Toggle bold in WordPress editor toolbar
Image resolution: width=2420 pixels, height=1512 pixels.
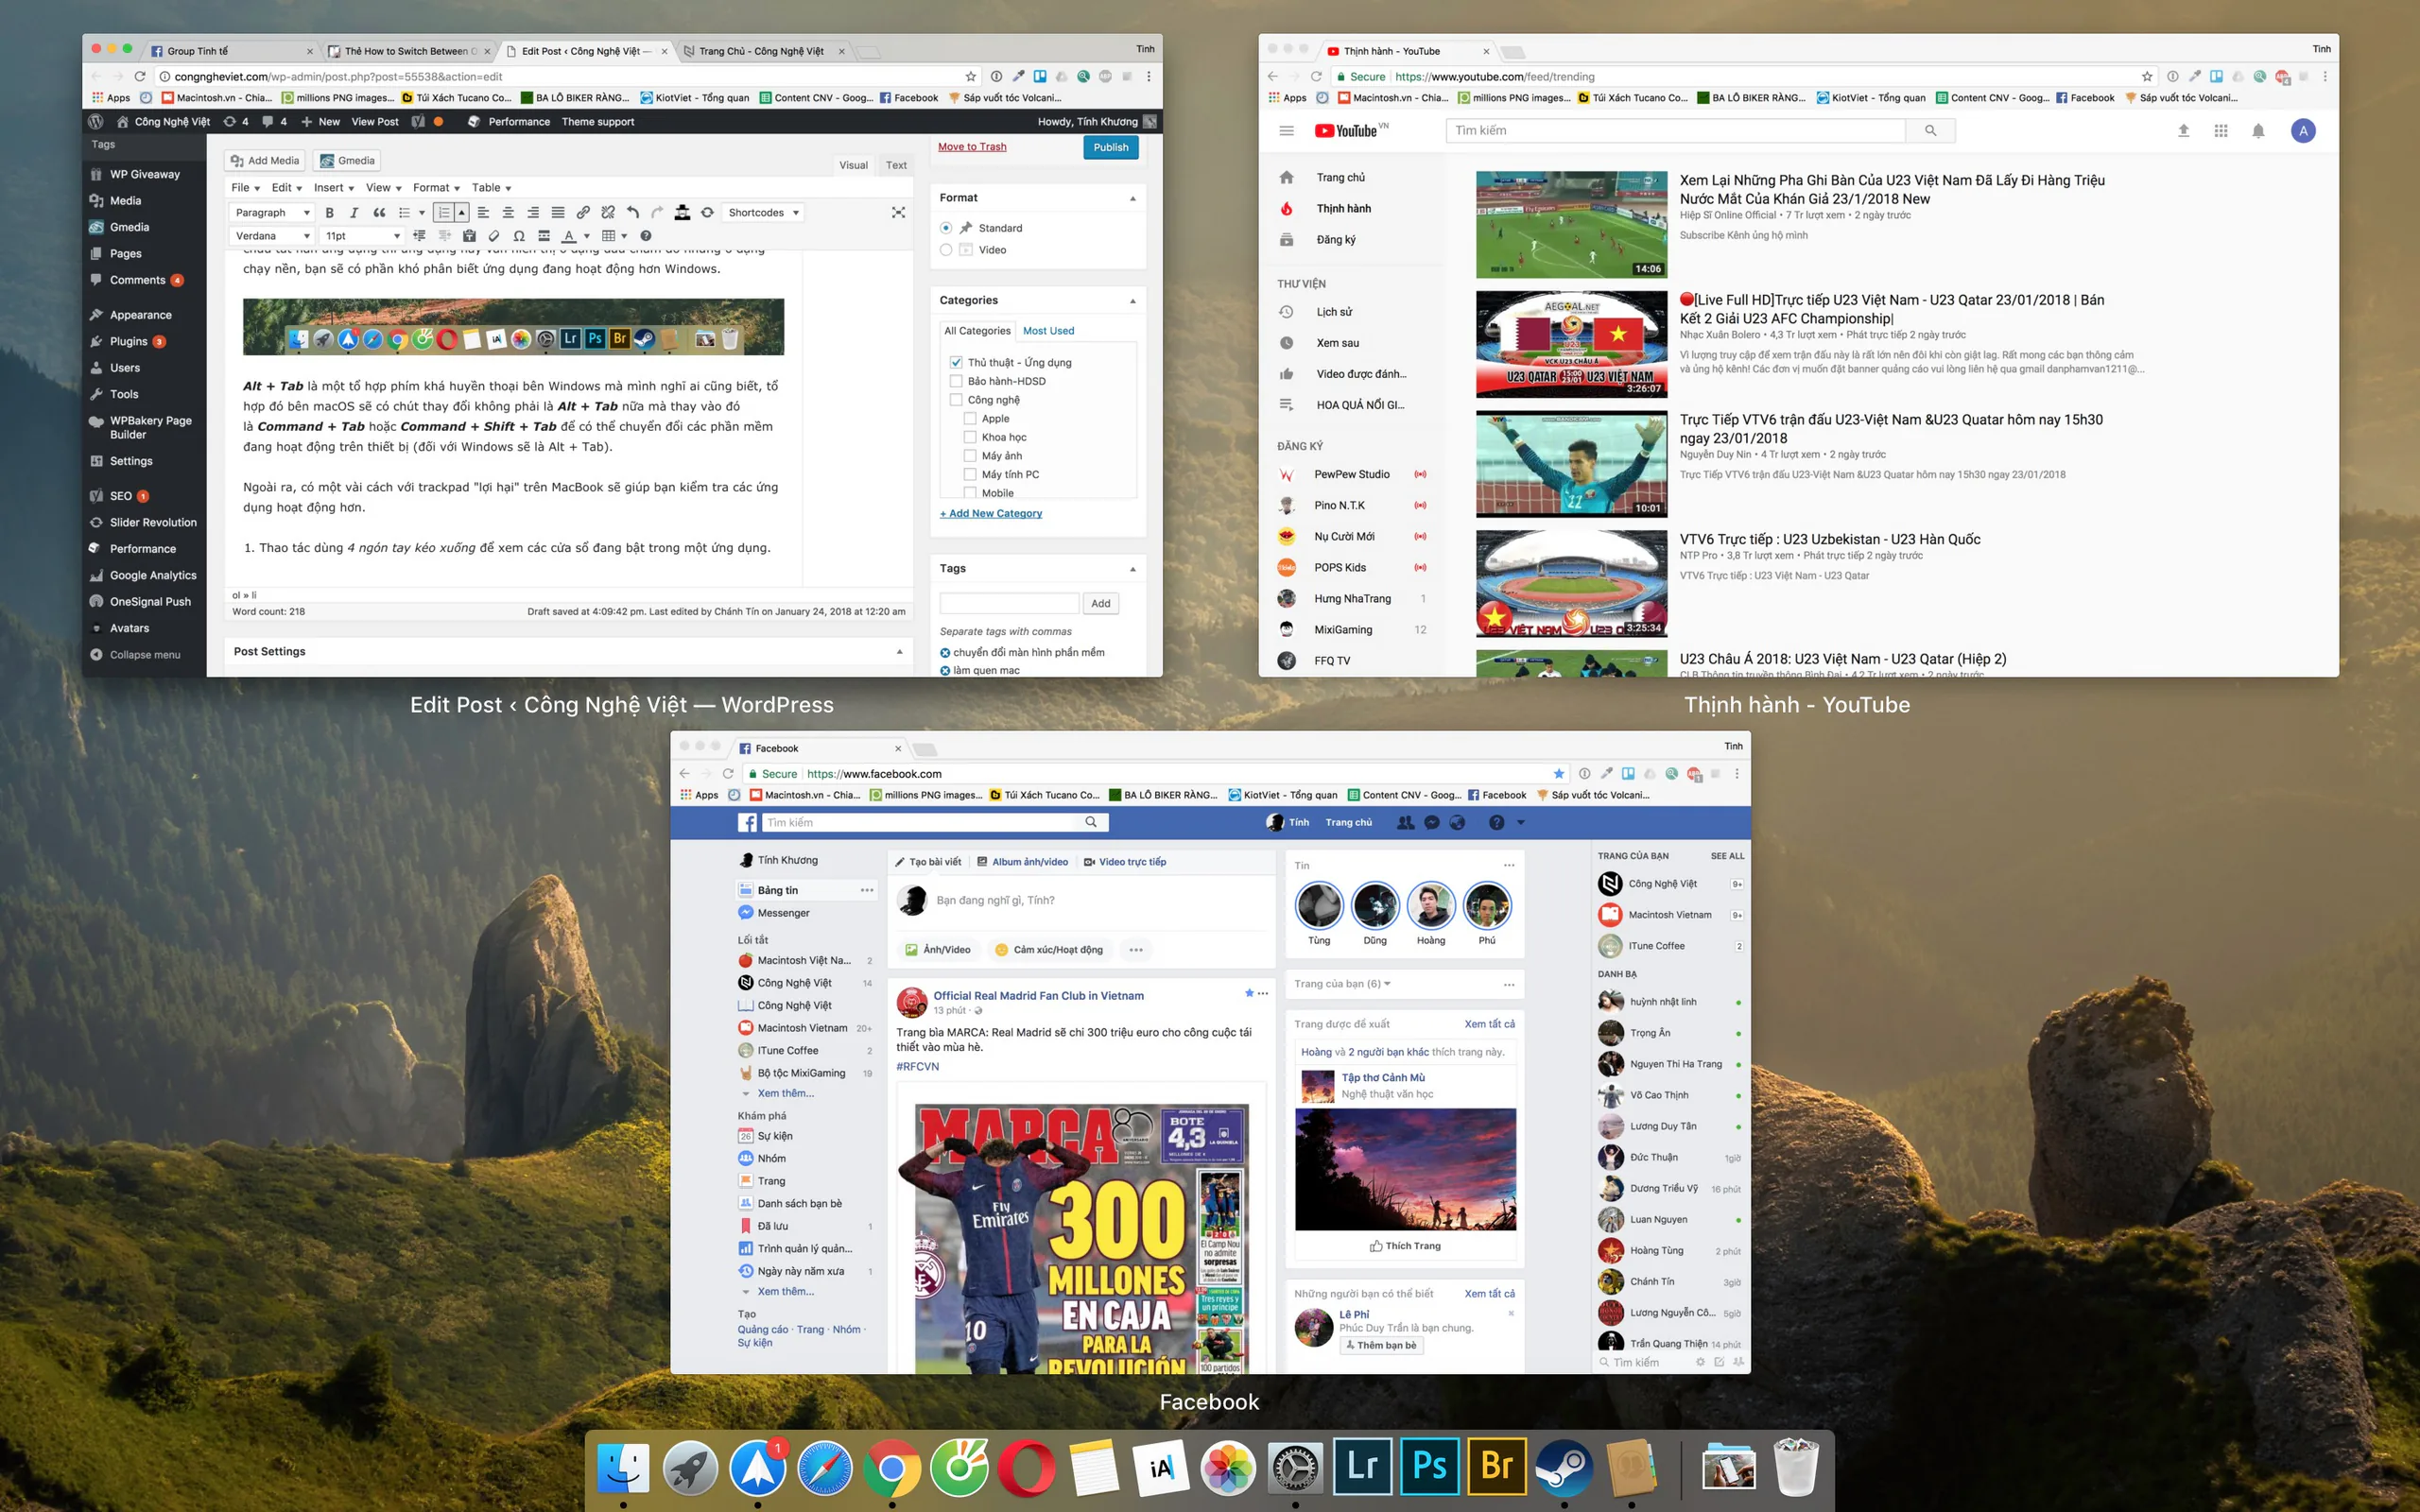pyautogui.click(x=329, y=212)
